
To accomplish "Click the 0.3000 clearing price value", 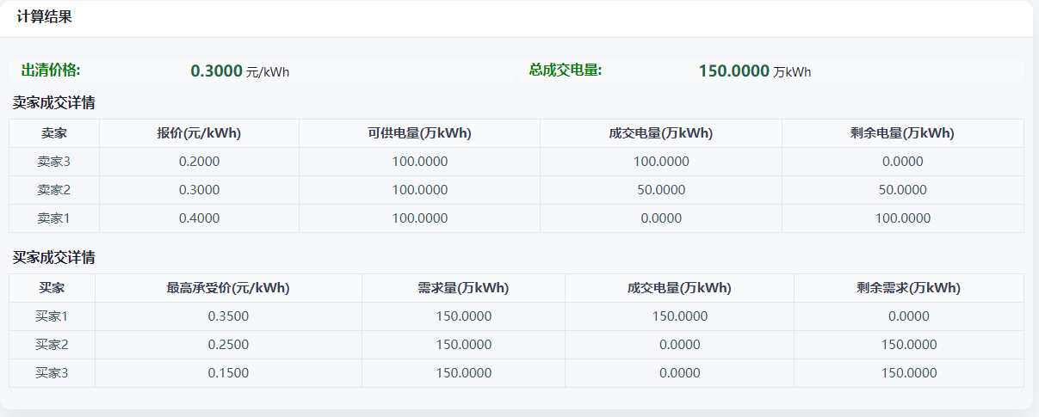I will tap(216, 71).
